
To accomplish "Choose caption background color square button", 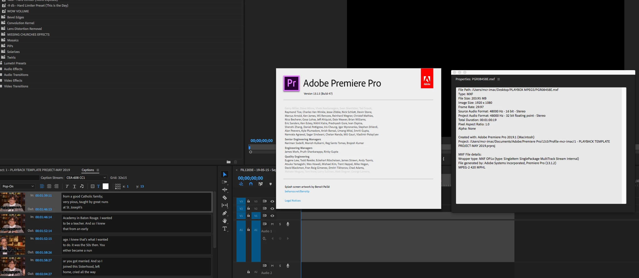I will coord(92,186).
